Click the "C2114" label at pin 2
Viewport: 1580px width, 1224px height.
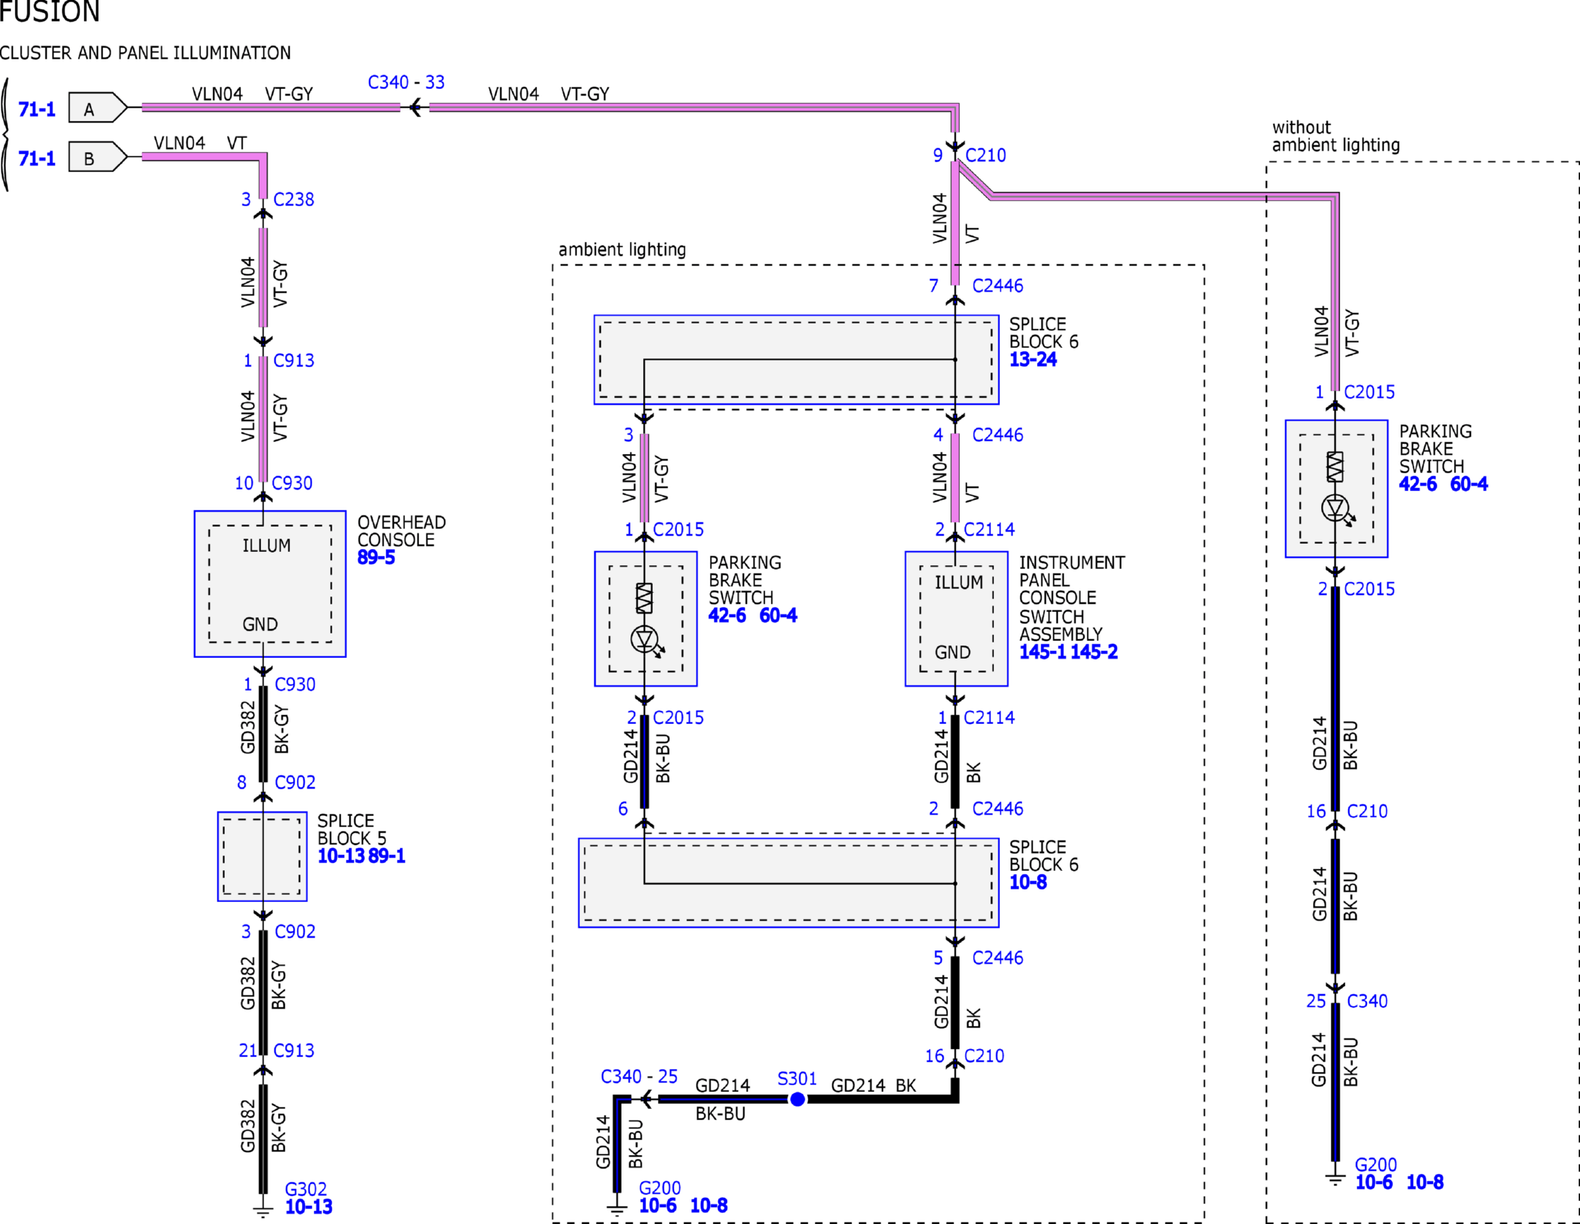pos(989,529)
